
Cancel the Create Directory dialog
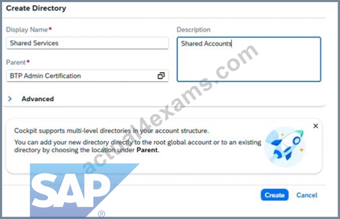pos(307,195)
